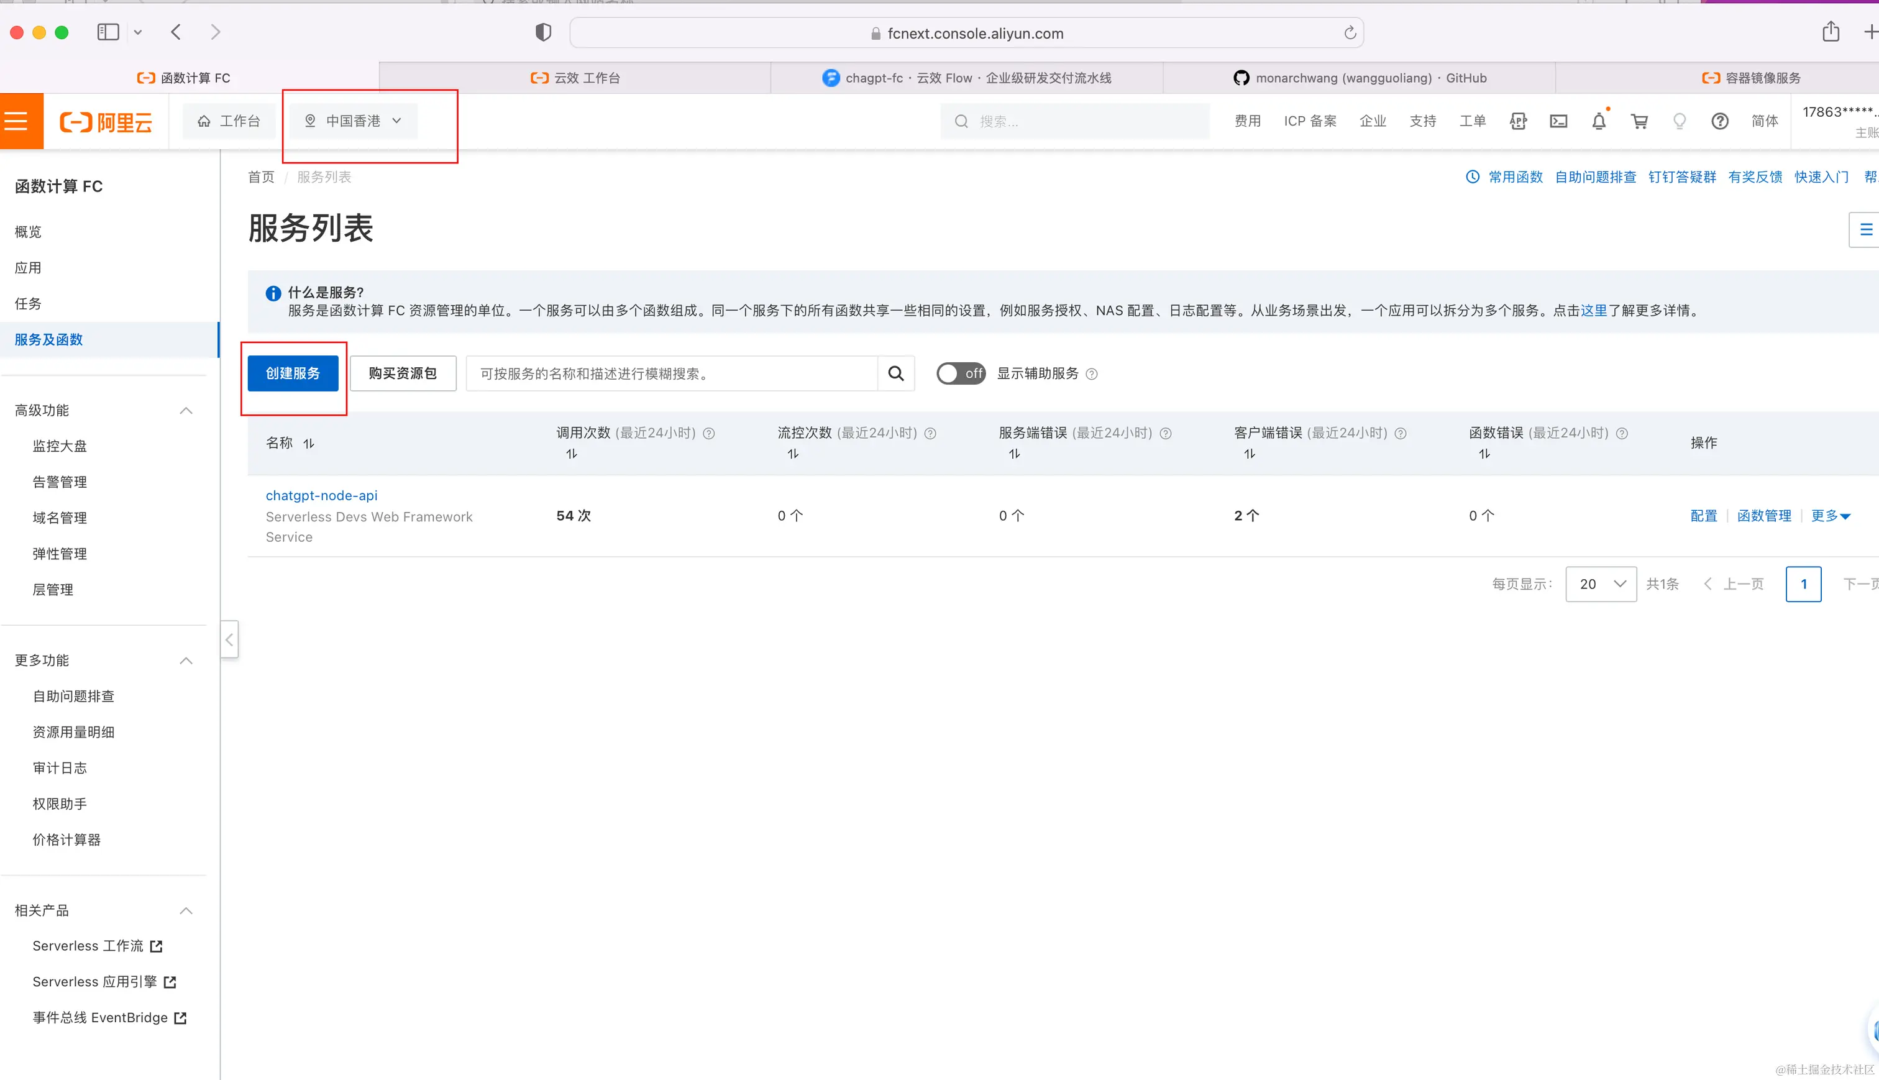This screenshot has height=1080, width=1879.
Task: Switch to the 云效 工作台 browser tab
Action: click(575, 78)
